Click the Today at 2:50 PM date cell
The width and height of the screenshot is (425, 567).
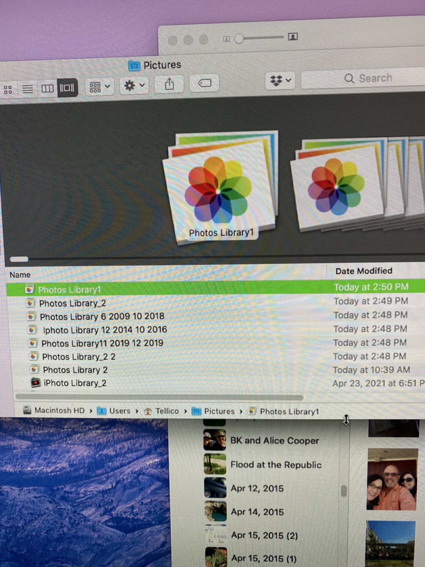pos(371,287)
